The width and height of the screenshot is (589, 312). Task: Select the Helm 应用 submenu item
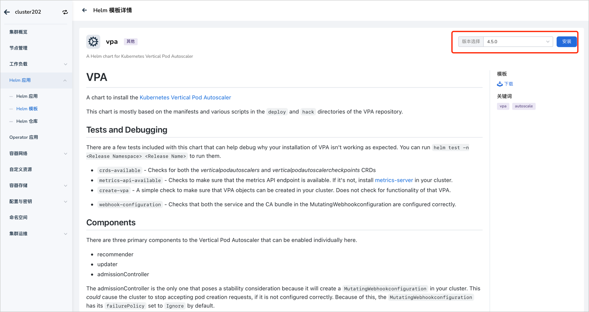[27, 96]
